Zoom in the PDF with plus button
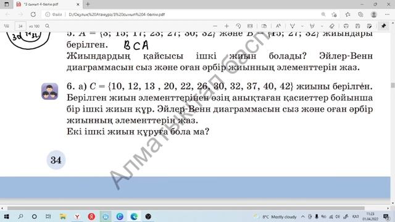Image resolution: width=395 pixels, height=222 pixels. click(227, 26)
